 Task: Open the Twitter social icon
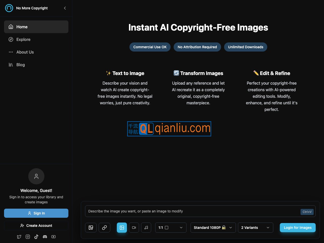click(19, 237)
